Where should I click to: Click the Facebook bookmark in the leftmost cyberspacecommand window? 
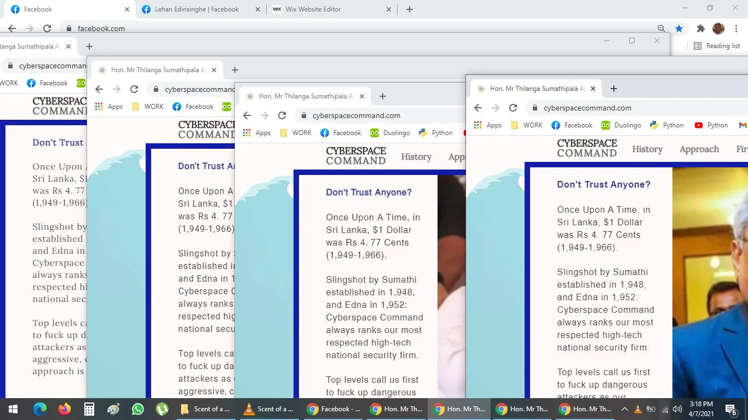48,83
